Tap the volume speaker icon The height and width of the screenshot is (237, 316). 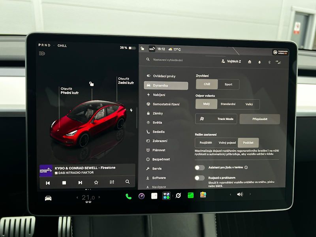point(240,194)
